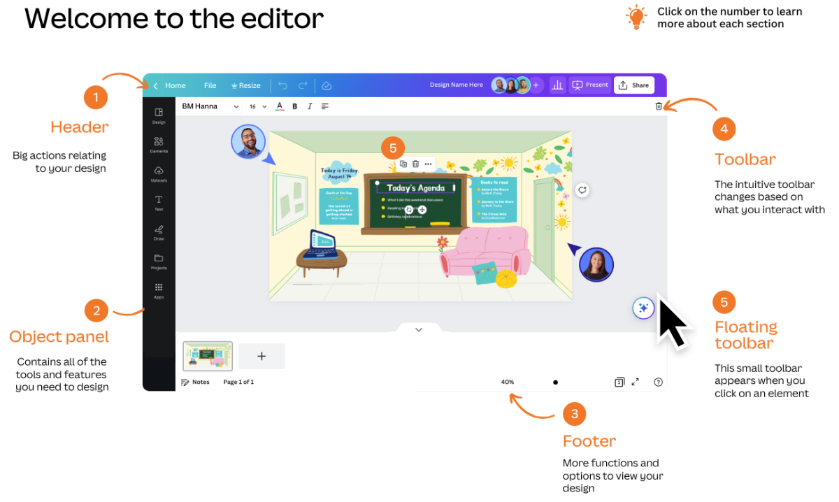Click the magic assistant sparkle button
Viewport: 839px width, 502px height.
pos(643,308)
